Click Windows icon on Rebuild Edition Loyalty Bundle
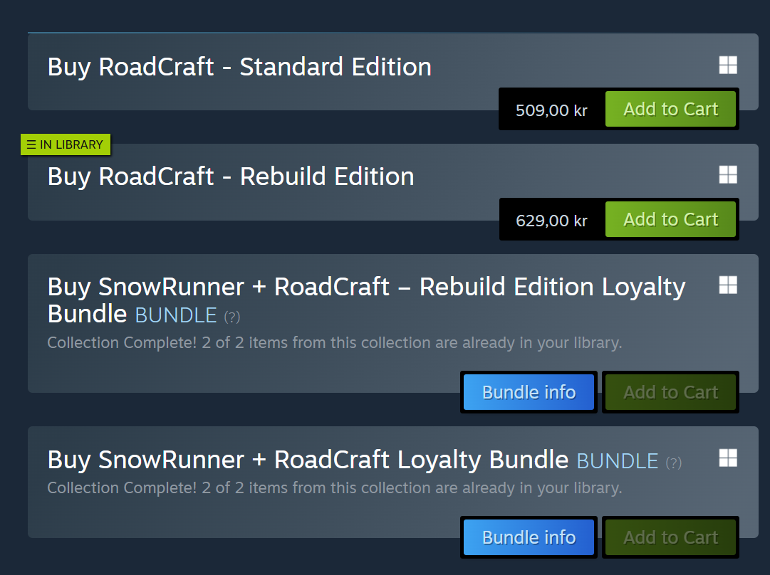770x575 pixels. pyautogui.click(x=727, y=285)
